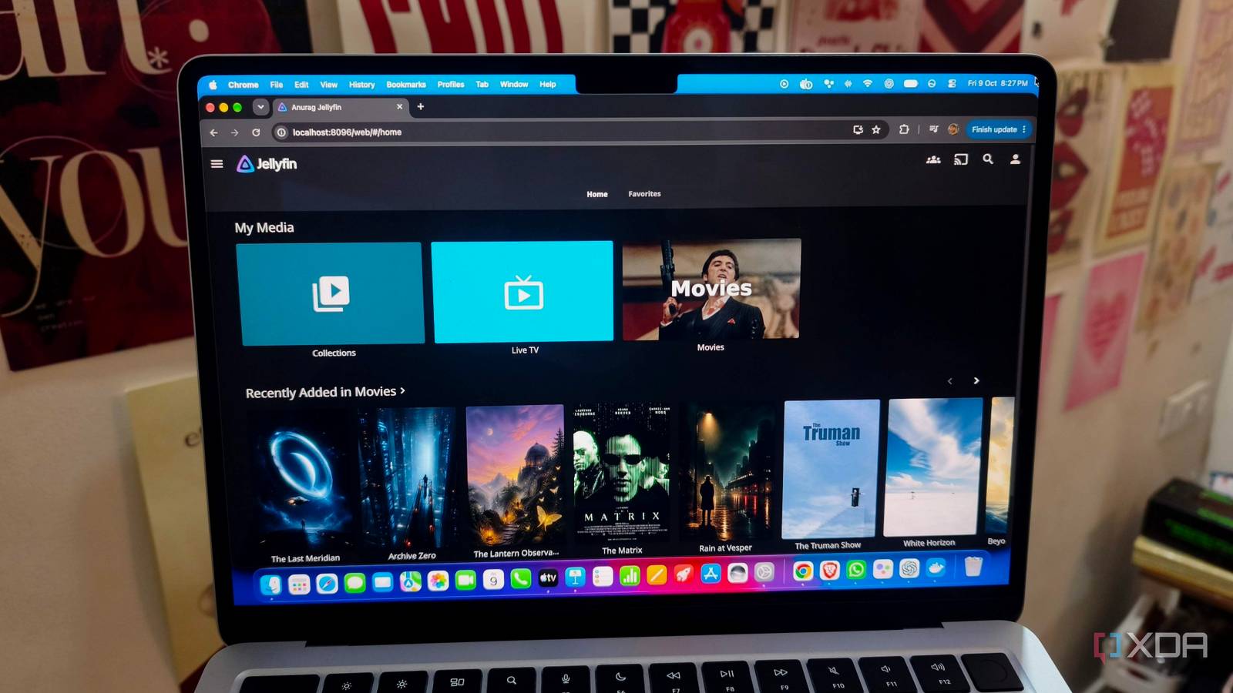Select the Rain at Vesper poster
This screenshot has width=1233, height=693.
[727, 470]
